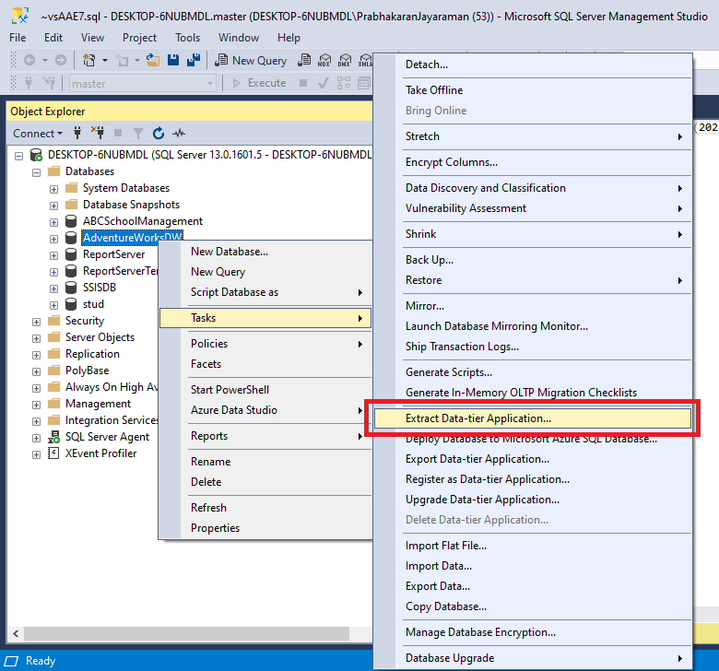Open the Tools menu
The image size is (719, 671).
(x=187, y=38)
